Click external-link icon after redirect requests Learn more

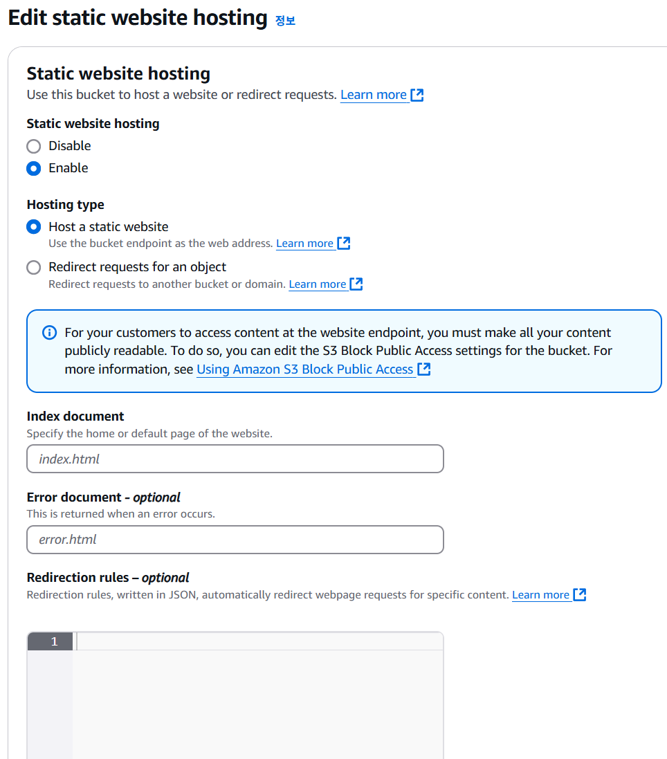(x=356, y=284)
